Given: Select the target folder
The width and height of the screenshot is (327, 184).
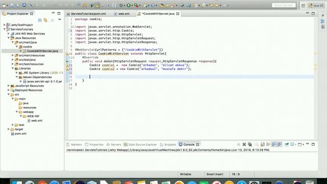Looking at the screenshot, I should coord(19,129).
